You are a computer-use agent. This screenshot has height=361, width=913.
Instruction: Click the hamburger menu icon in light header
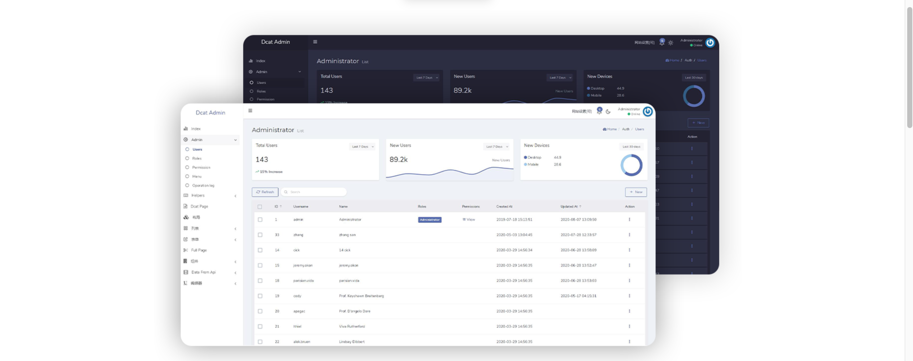250,111
